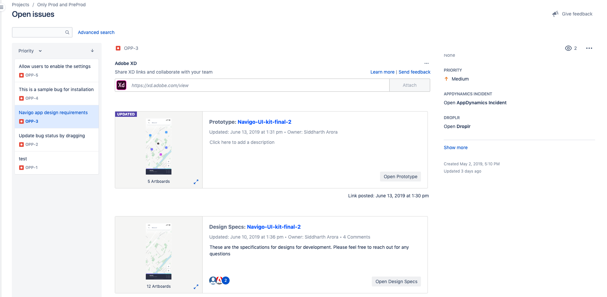Select issue Navigo app design requirements

click(57, 117)
